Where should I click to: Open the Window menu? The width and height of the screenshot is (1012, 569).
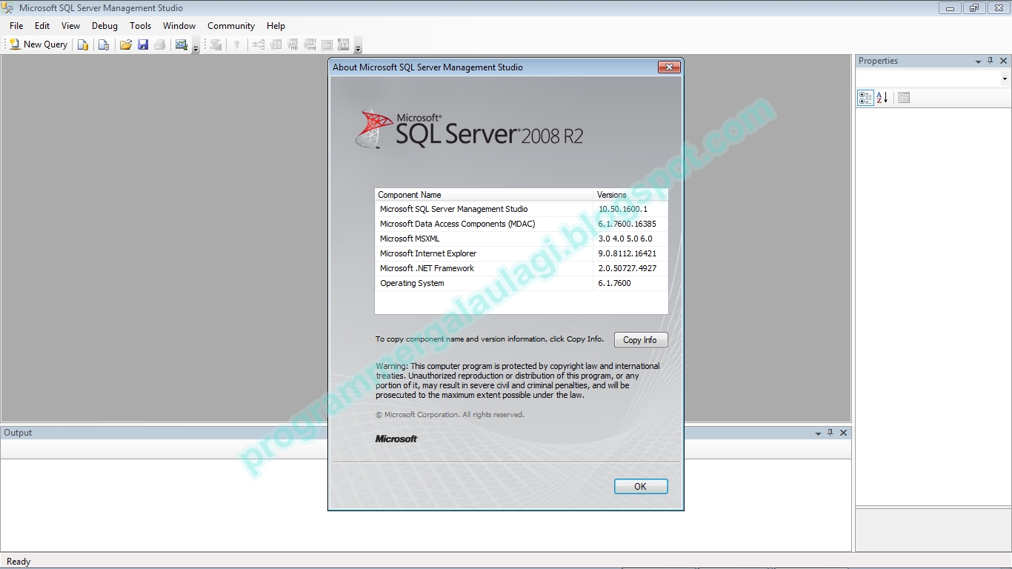point(179,26)
